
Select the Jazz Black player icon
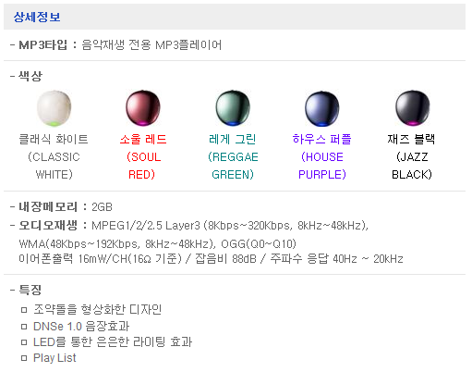click(x=413, y=107)
